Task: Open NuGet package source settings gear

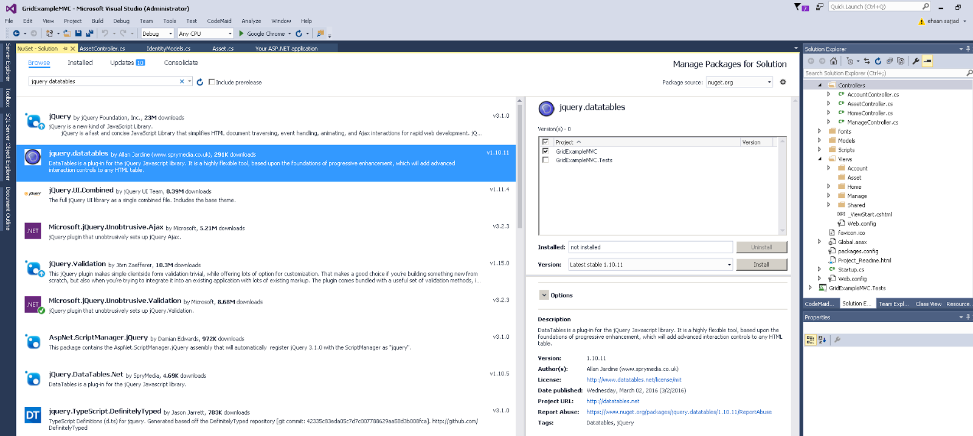Action: click(783, 82)
